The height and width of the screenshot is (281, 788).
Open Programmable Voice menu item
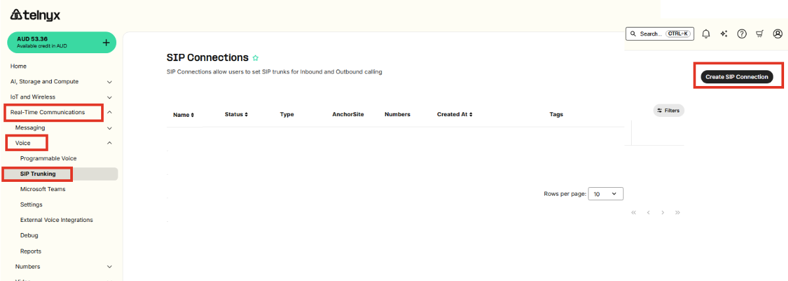pyautogui.click(x=49, y=159)
